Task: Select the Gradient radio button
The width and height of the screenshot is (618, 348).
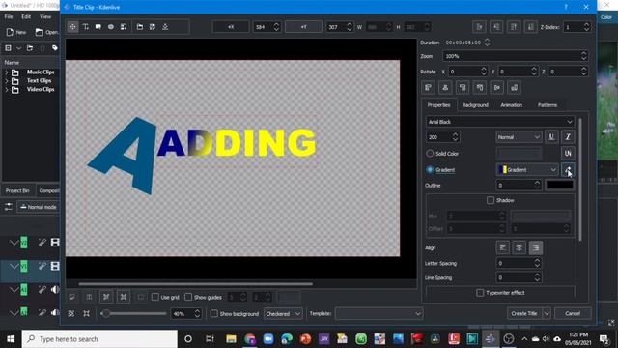Action: (x=430, y=170)
